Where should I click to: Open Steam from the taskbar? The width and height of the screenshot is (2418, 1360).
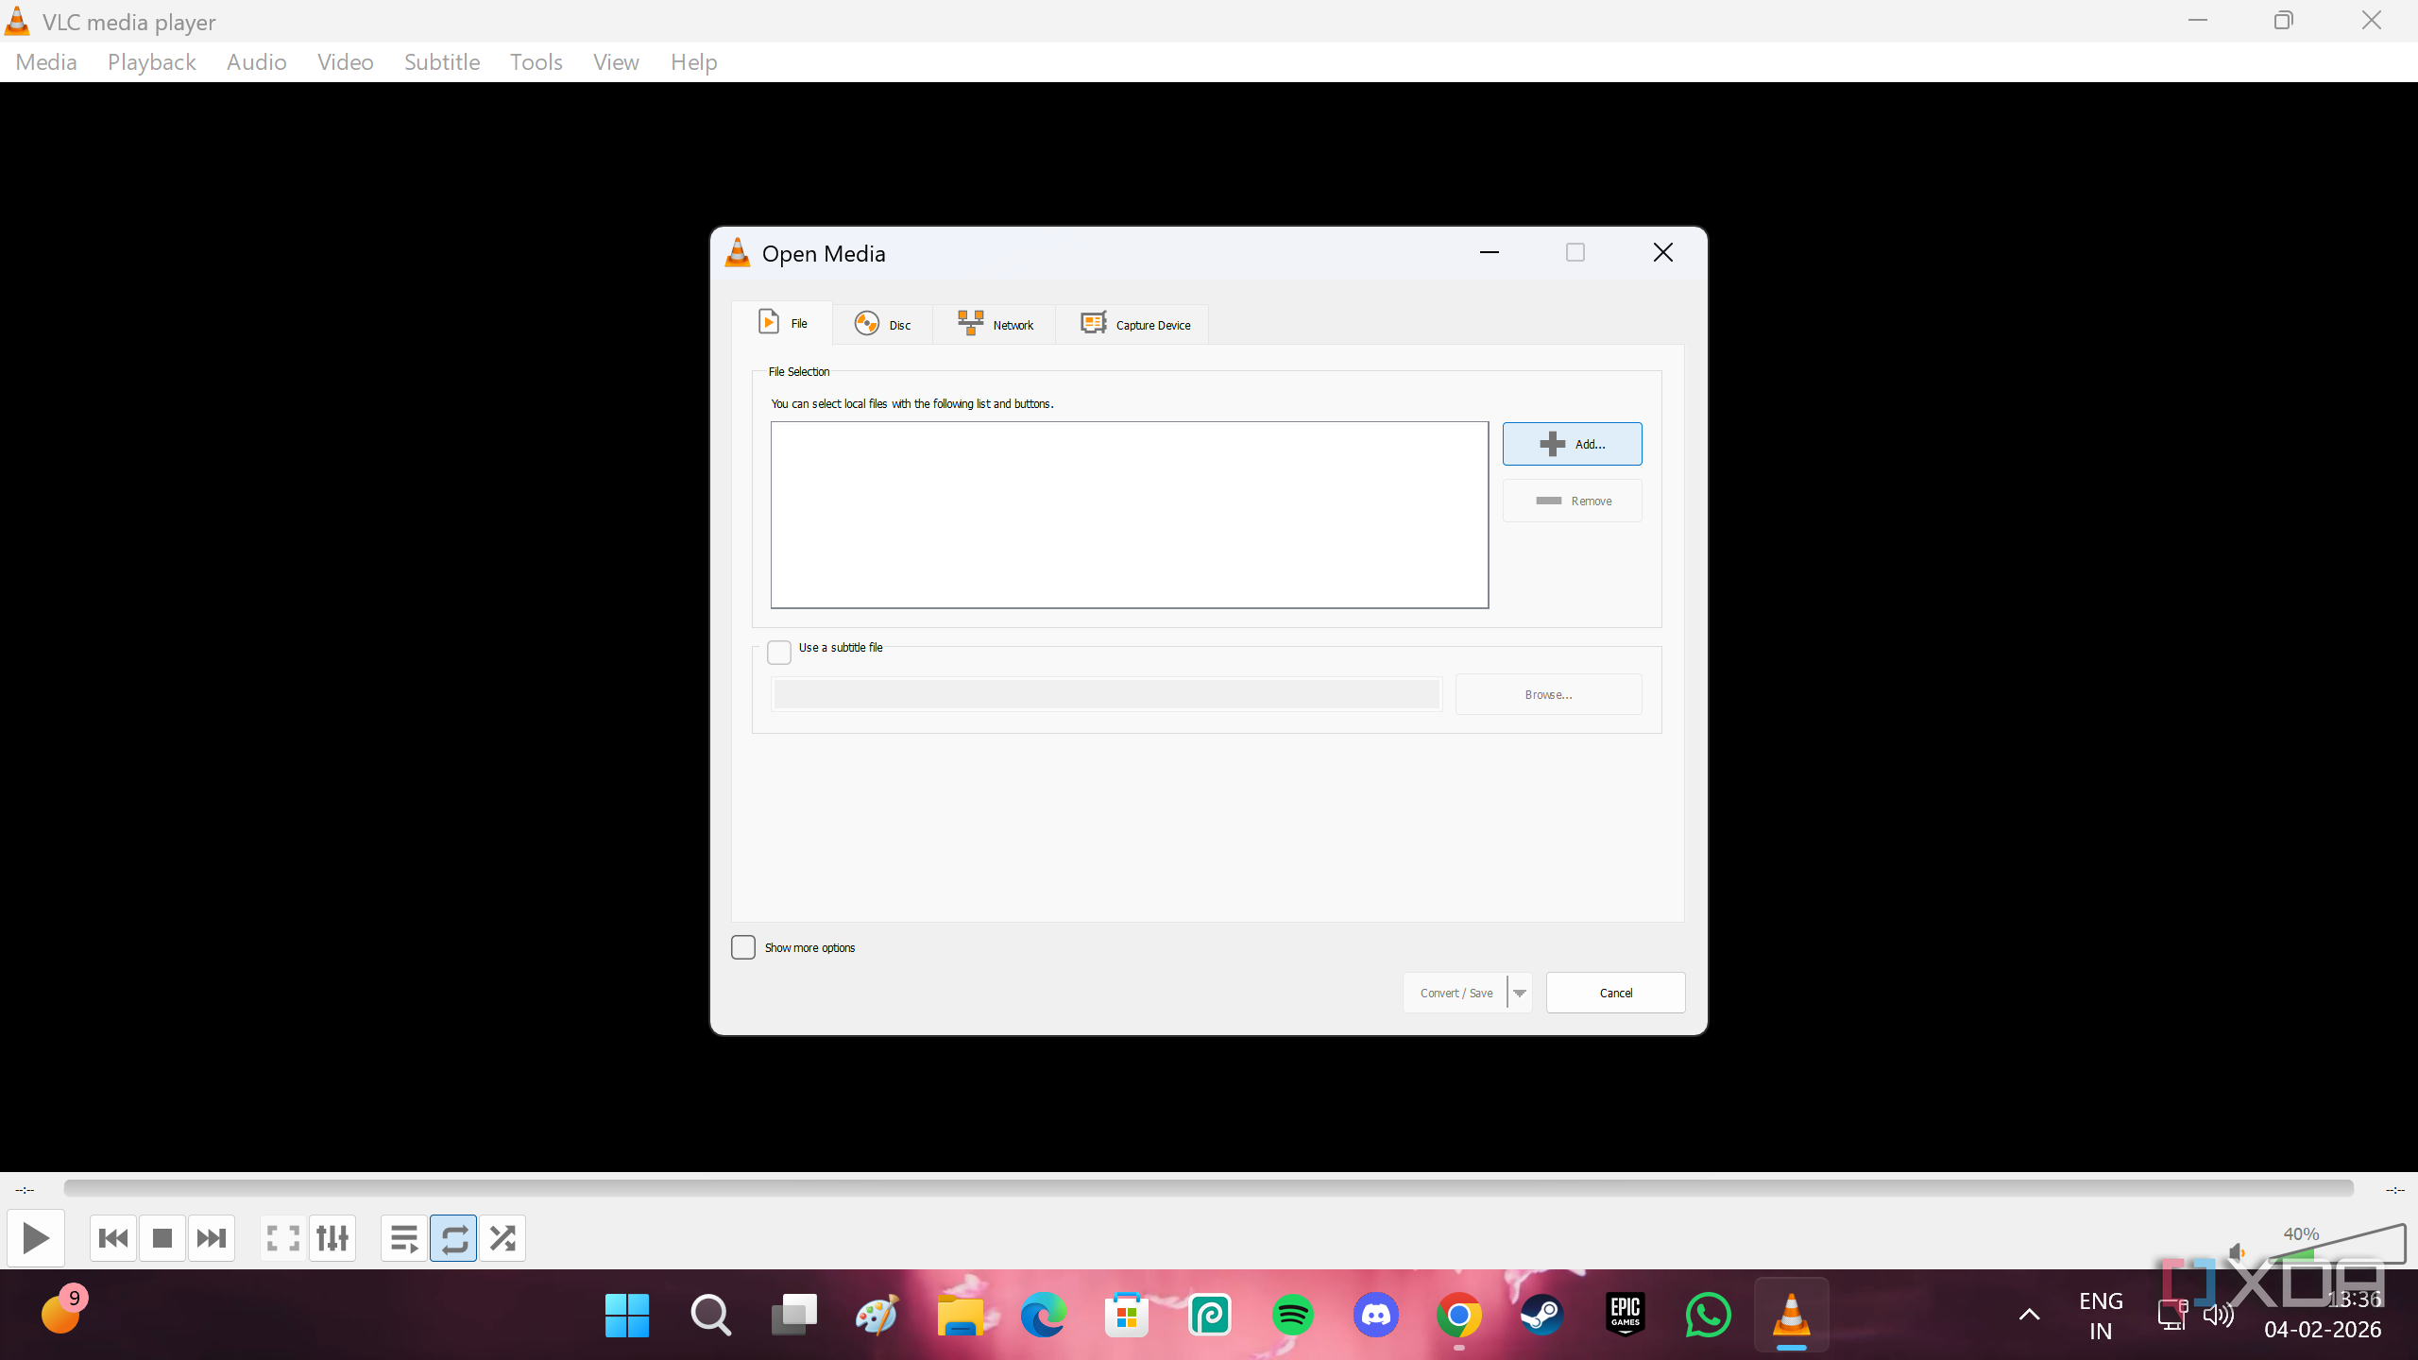(1541, 1315)
